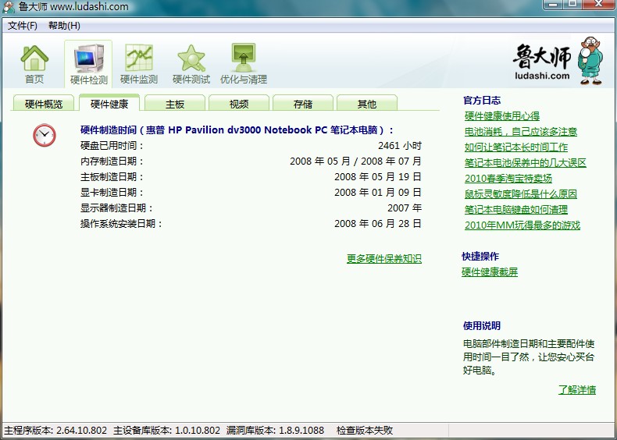Click the 显示器制造日期 value 2007 年
617x440 pixels.
pos(405,208)
